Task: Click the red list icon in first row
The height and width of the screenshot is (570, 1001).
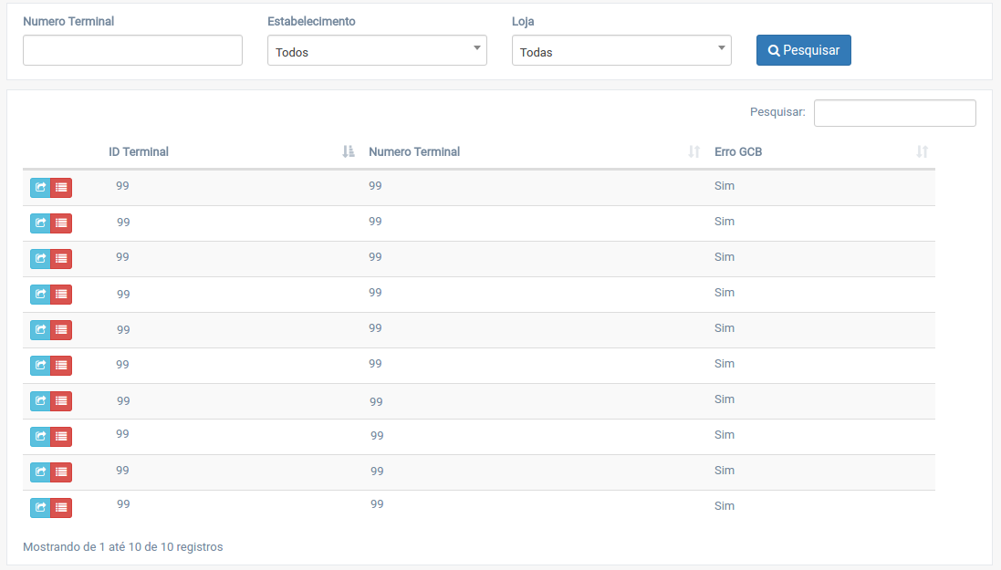Action: (x=61, y=187)
